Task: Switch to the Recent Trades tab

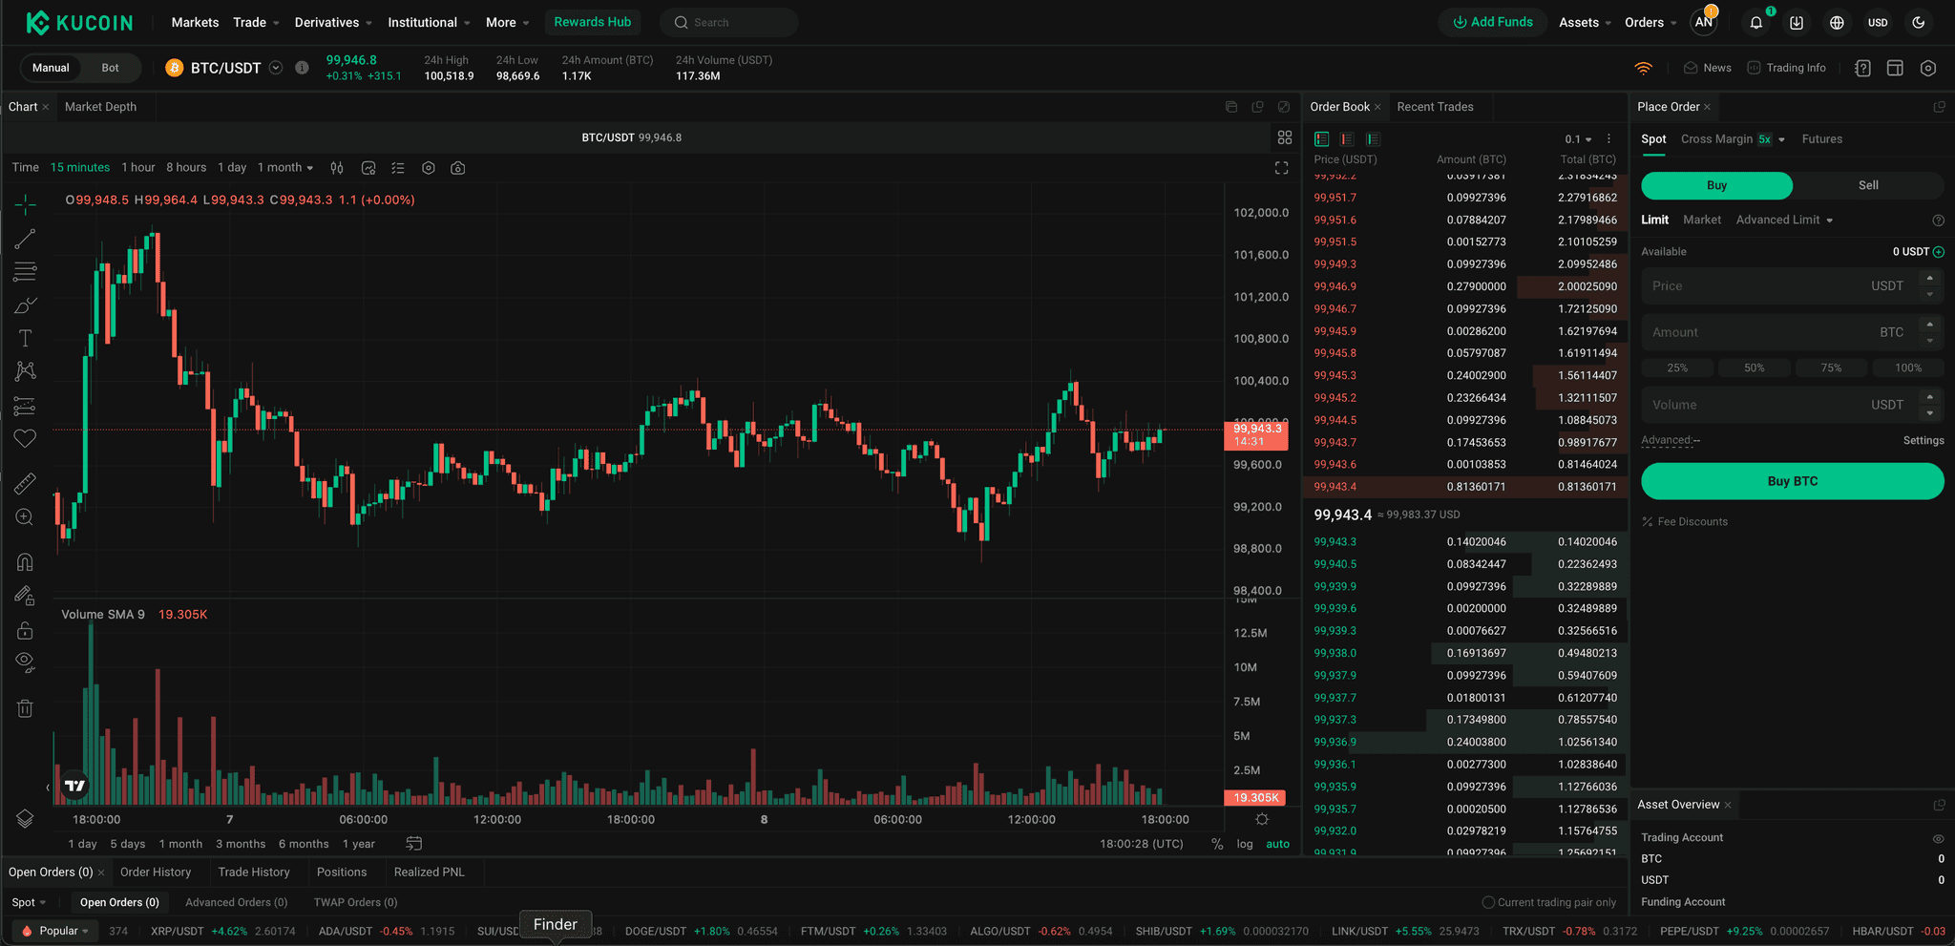Action: (x=1435, y=107)
